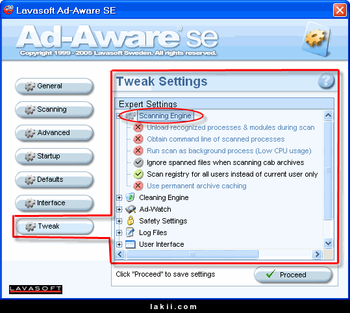Close the Lavasoft Ad-Aware SE window
Viewport: 350px width, 313px height.
pyautogui.click(x=340, y=10)
